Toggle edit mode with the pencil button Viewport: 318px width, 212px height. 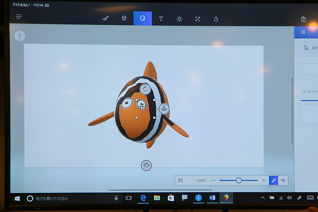[273, 180]
